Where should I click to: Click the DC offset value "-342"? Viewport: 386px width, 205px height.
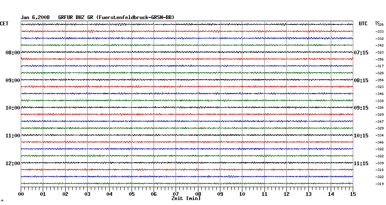pyautogui.click(x=379, y=46)
